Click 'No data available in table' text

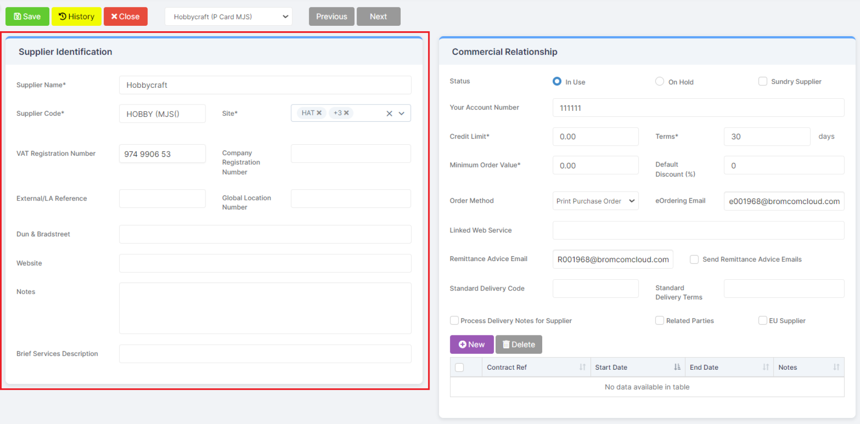point(647,387)
